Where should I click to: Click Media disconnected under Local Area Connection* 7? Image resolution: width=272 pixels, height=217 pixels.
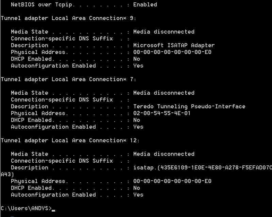[x=164, y=93]
